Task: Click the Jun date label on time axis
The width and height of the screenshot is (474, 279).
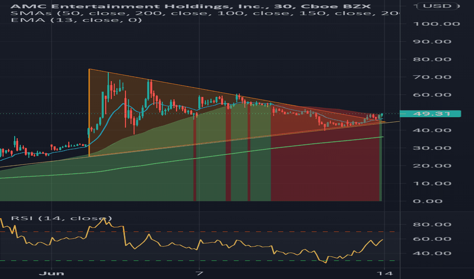Action: (52, 273)
